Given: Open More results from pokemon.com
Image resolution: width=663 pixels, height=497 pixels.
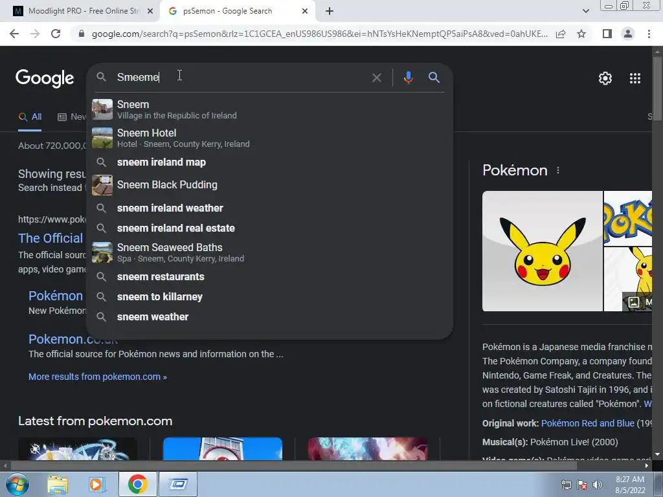Looking at the screenshot, I should coord(98,377).
